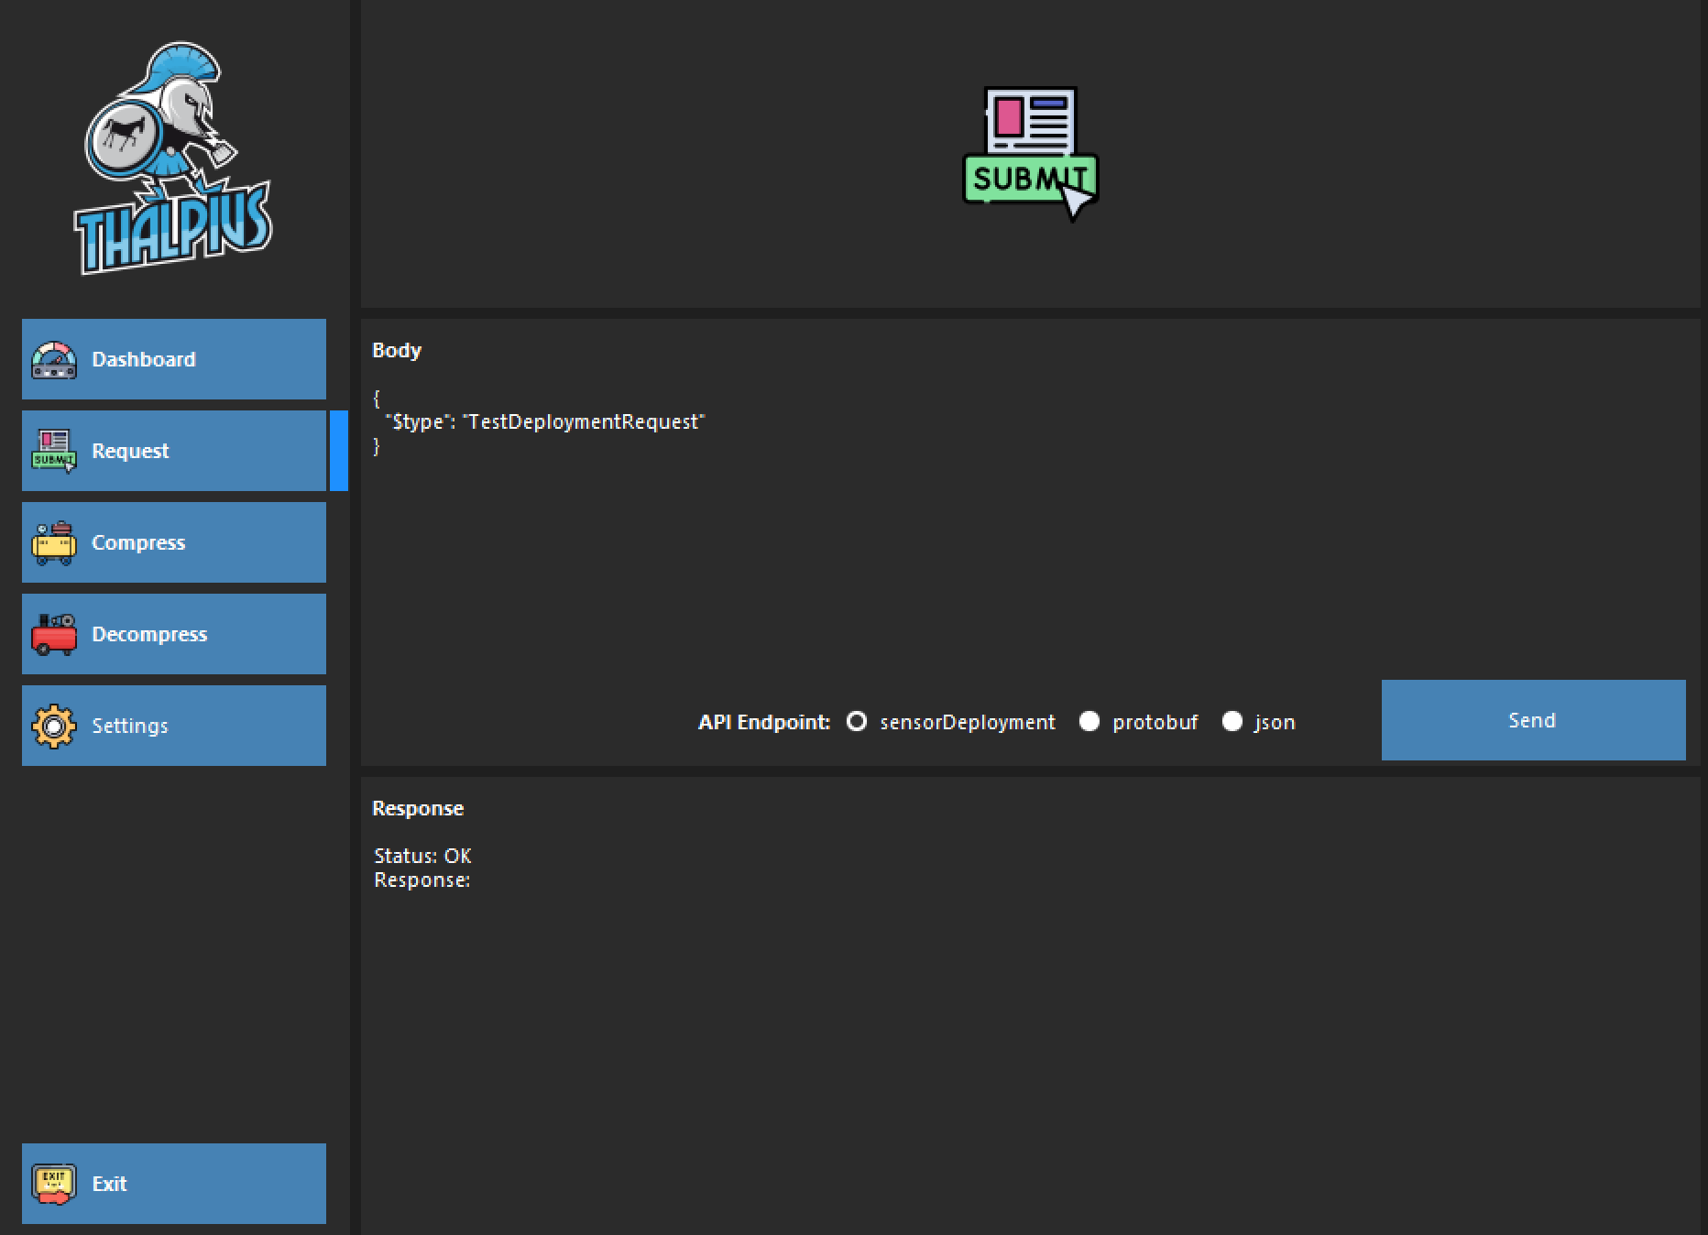Click inside the Body JSON text area
The image size is (1708, 1235).
(870, 550)
